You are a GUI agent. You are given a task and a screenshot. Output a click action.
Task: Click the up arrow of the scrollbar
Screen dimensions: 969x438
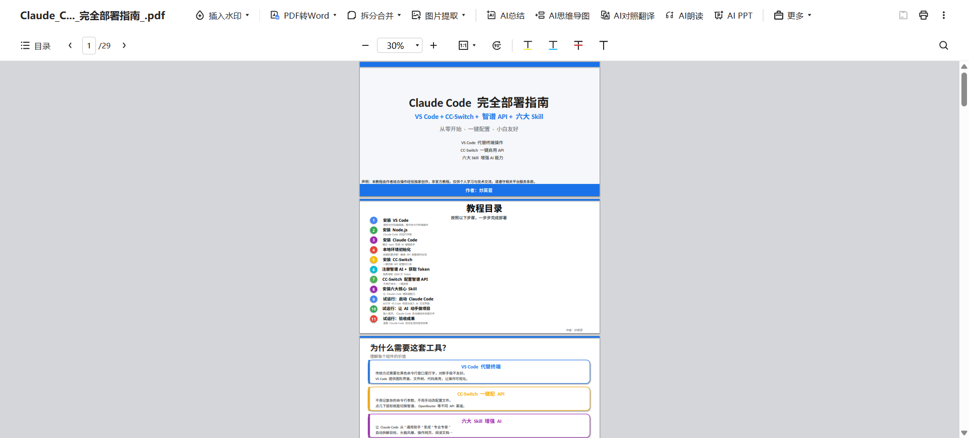coord(964,67)
